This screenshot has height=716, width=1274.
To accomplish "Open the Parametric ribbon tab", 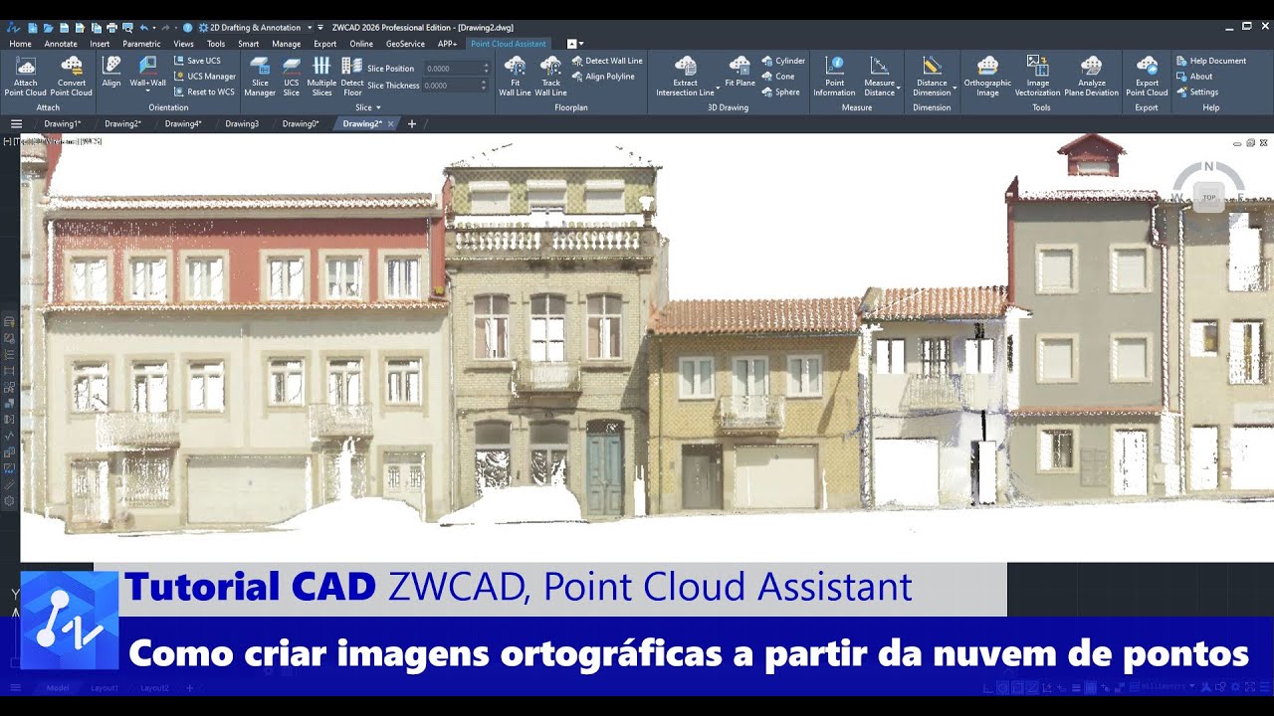I will coord(141,44).
